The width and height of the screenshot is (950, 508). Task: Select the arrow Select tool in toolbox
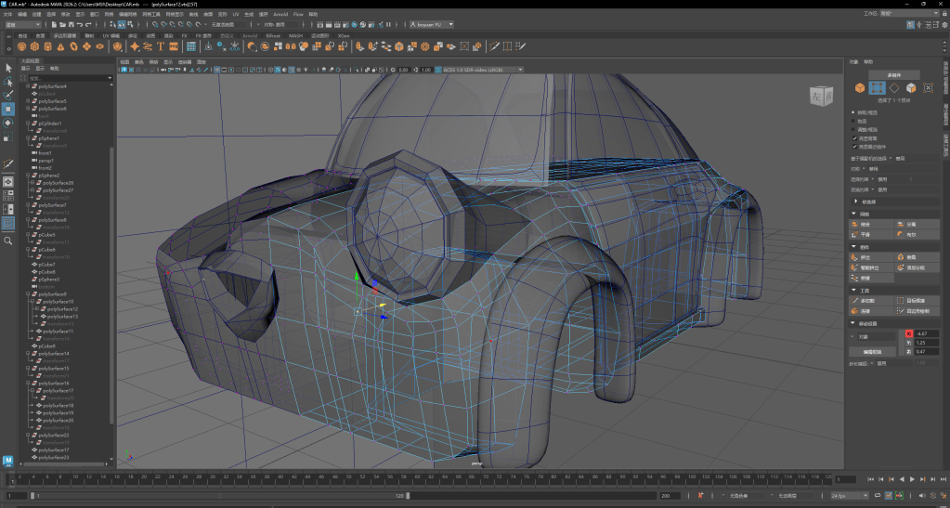pos(8,68)
